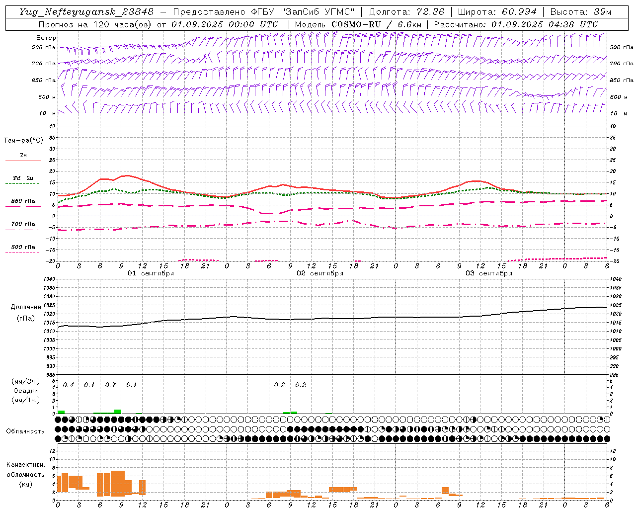Click the dash-dot line sample under '700 гПа' legend
Viewport: 636px width, 509px height.
pos(22,230)
